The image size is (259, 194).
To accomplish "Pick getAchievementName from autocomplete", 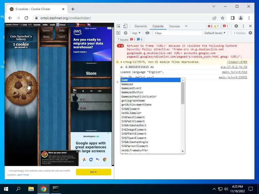I will click(151, 105).
